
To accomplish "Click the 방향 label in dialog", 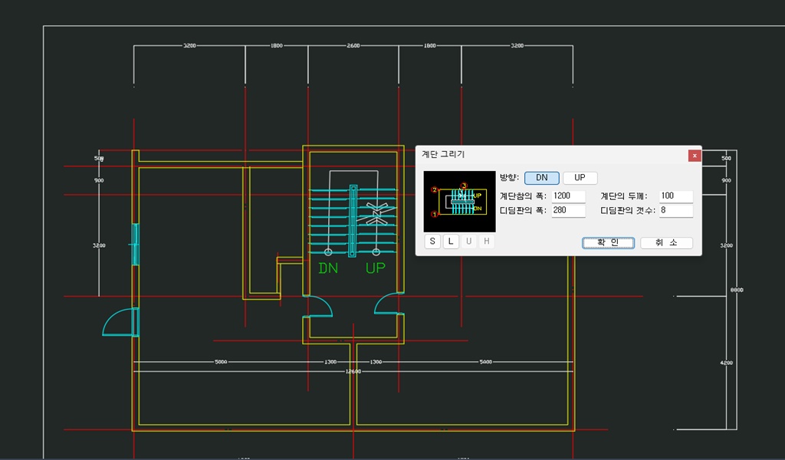I will (x=509, y=177).
